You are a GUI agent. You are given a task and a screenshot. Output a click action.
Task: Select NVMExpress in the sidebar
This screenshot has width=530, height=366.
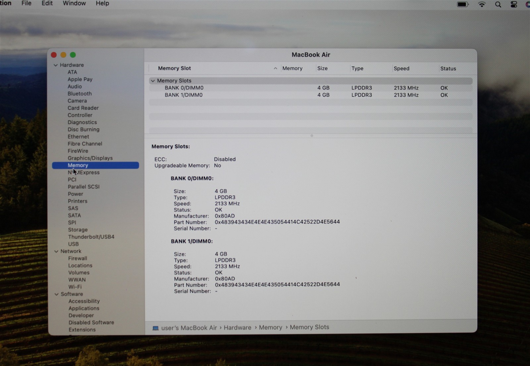(x=83, y=173)
